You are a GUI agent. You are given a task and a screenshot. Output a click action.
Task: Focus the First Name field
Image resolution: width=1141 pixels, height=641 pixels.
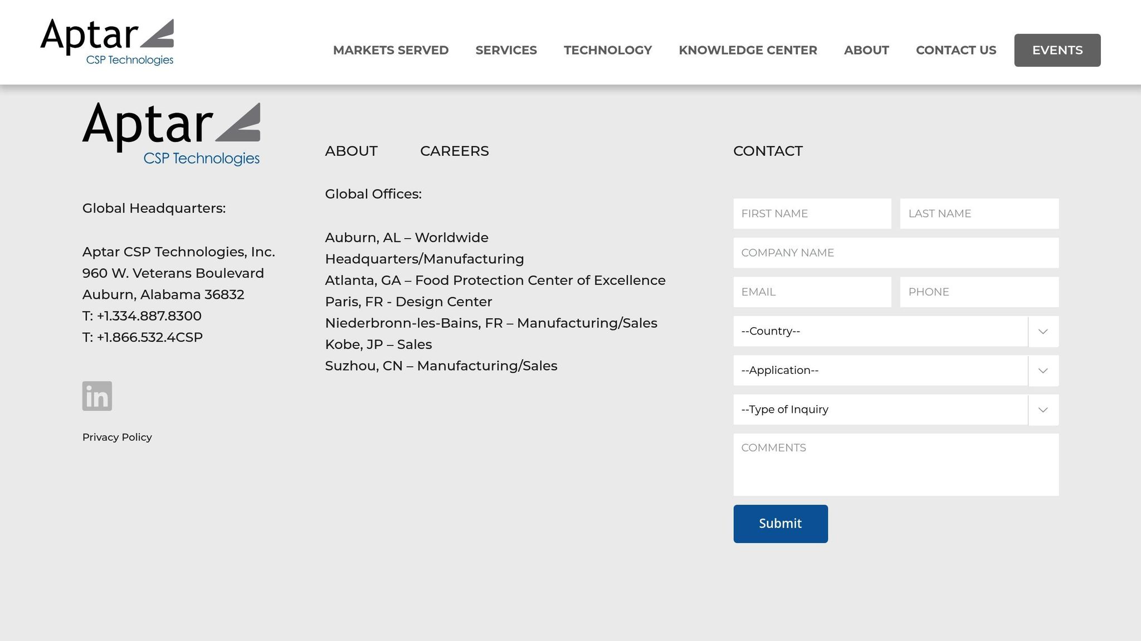click(812, 214)
